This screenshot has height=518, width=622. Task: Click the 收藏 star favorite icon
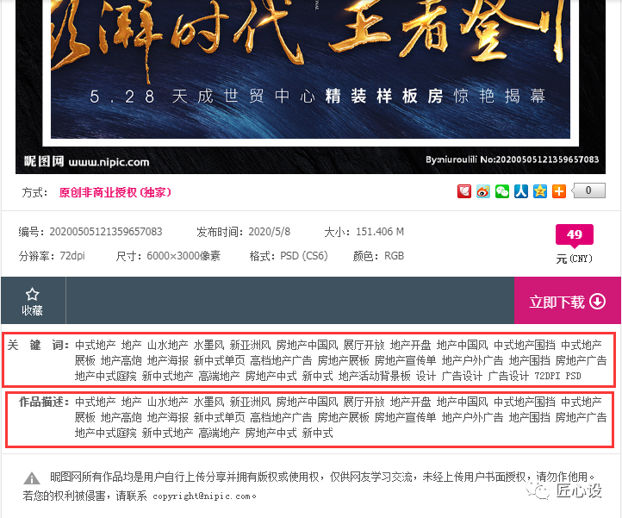click(32, 295)
